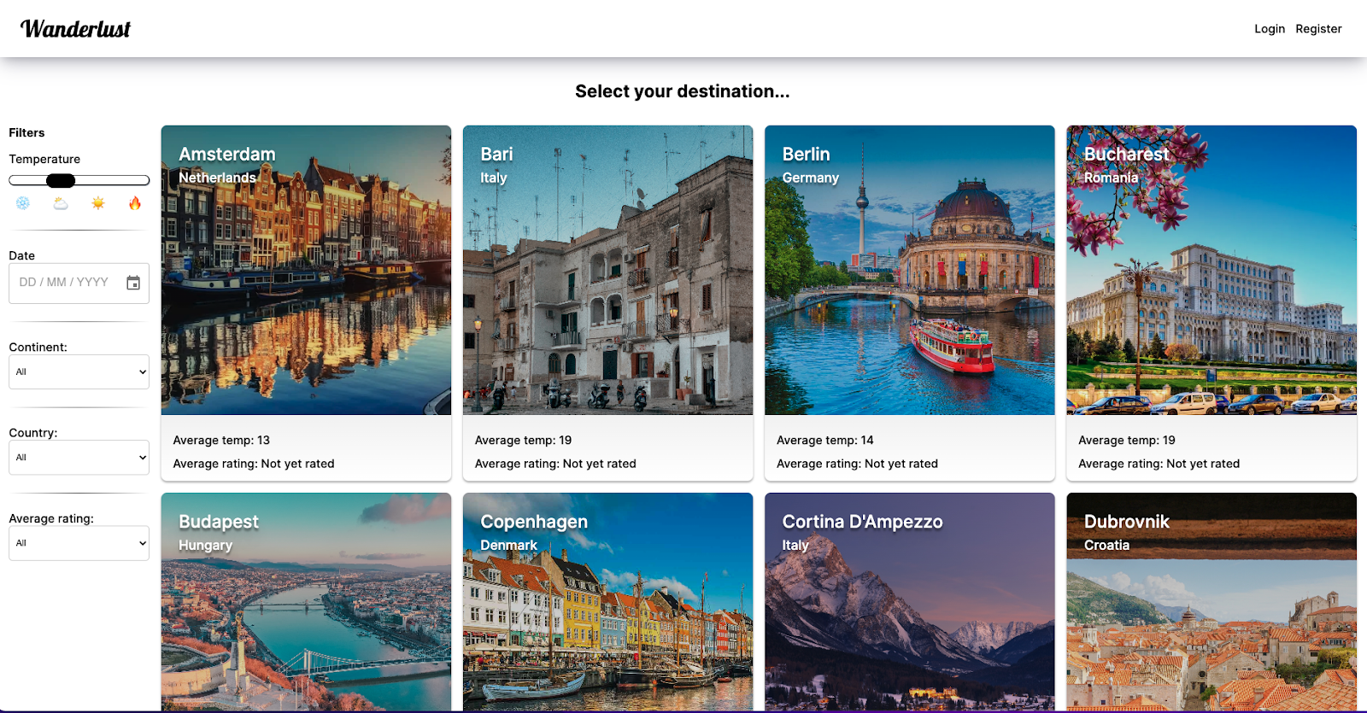Click Amsterdam's 'Average rating: Not yet rated' text
Screen dimensions: 1367x713
(254, 464)
